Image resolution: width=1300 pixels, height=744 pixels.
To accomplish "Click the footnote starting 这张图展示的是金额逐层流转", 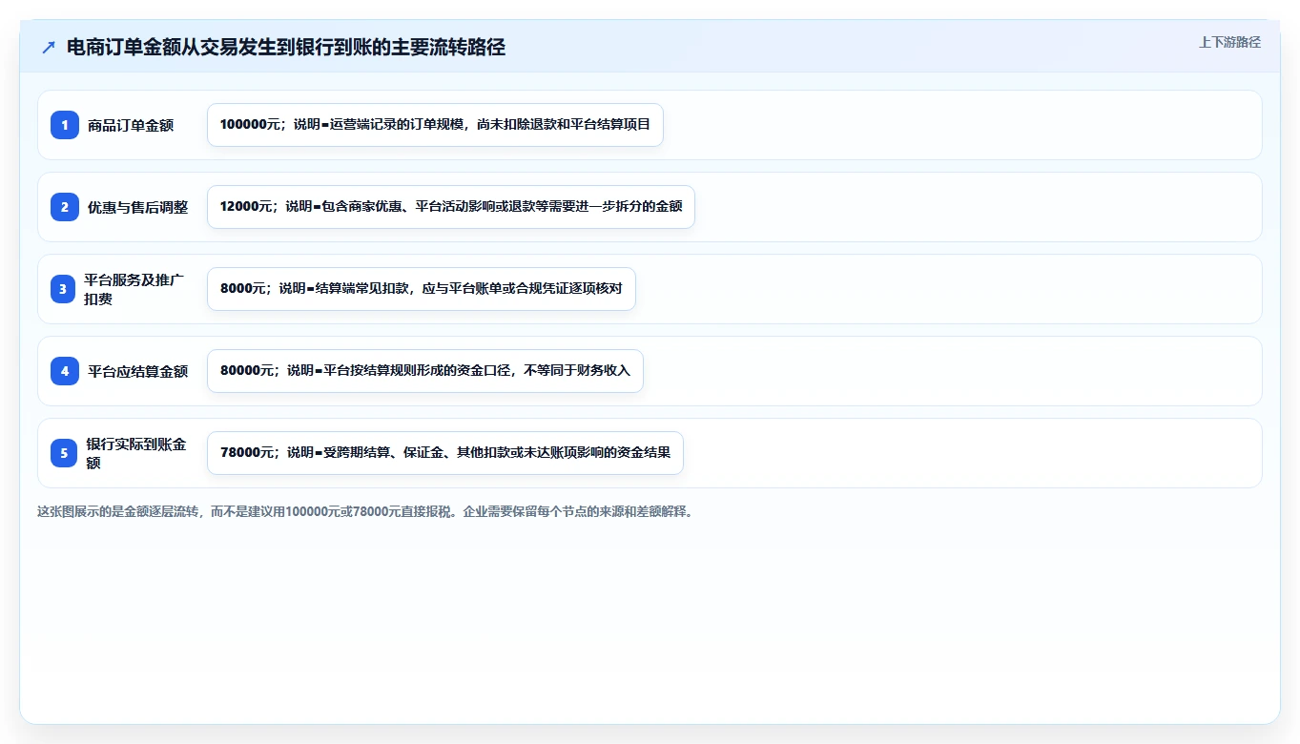I will click(364, 511).
